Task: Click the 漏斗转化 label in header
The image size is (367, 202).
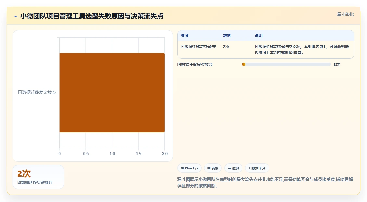Action: [345, 15]
